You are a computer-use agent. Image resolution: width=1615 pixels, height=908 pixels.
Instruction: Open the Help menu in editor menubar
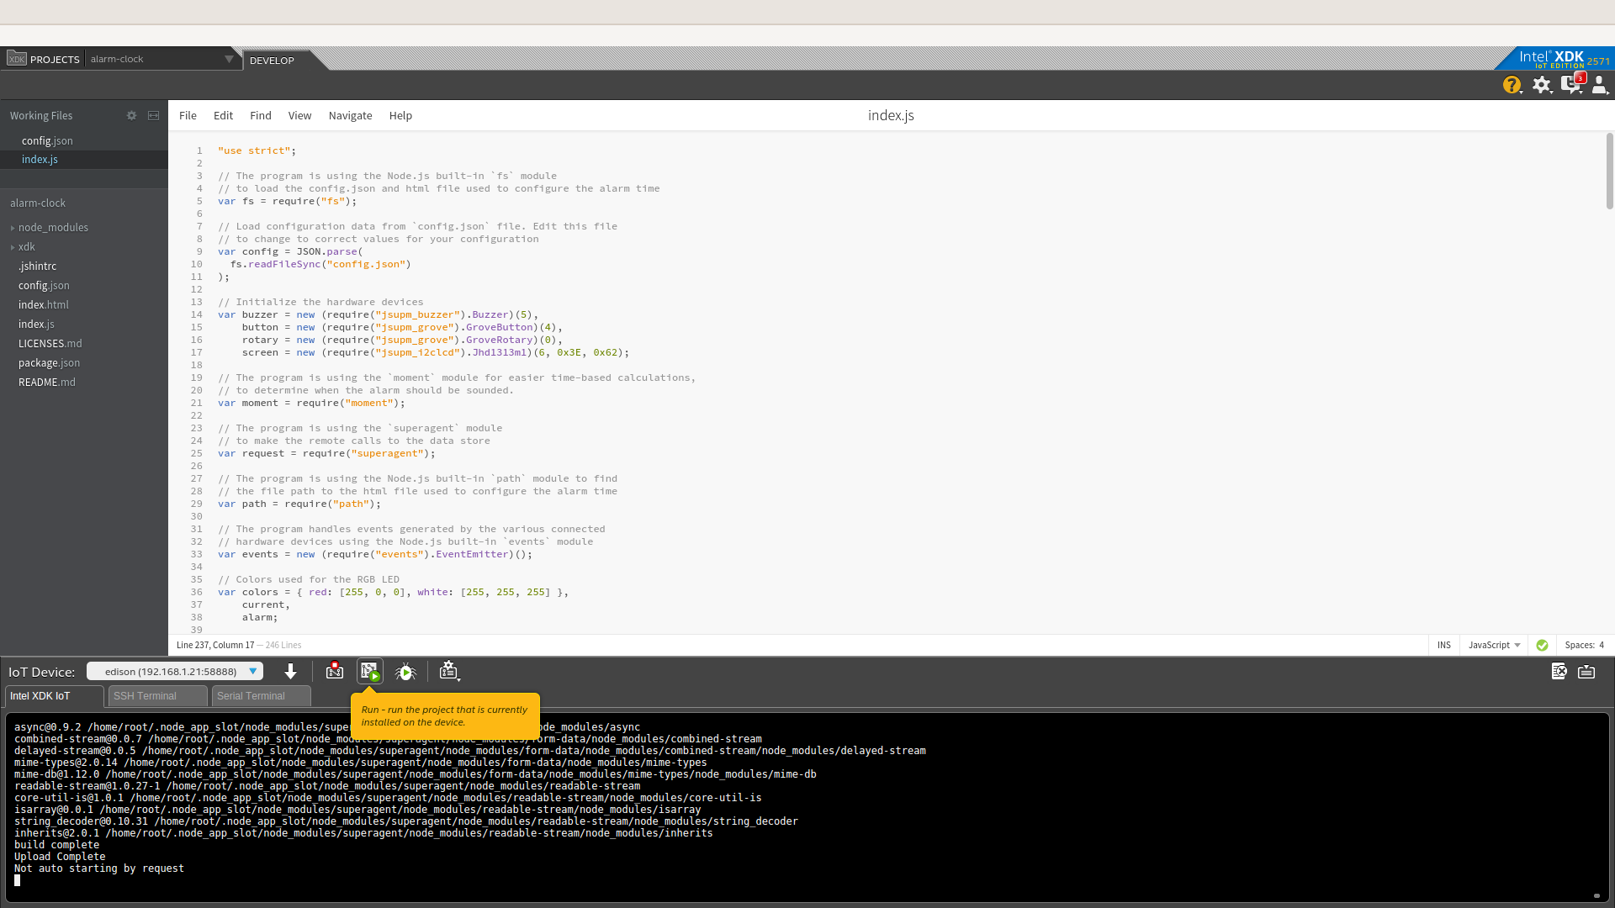[x=400, y=115]
